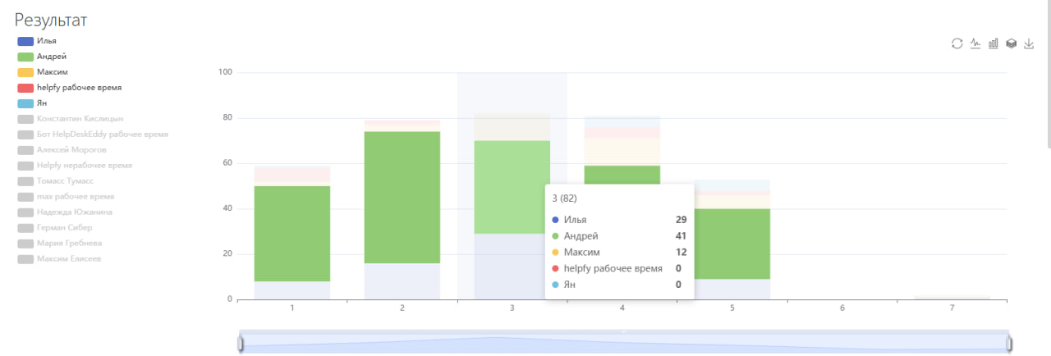The image size is (1051, 356).
Task: Show the Helpfy нерабочее время series
Action: point(25,166)
